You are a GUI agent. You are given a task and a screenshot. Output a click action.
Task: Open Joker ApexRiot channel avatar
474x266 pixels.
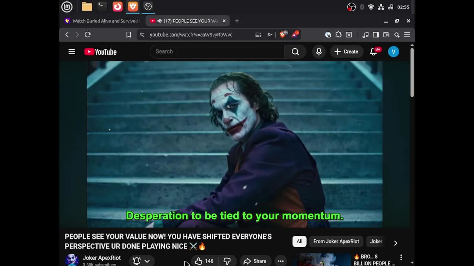72,260
